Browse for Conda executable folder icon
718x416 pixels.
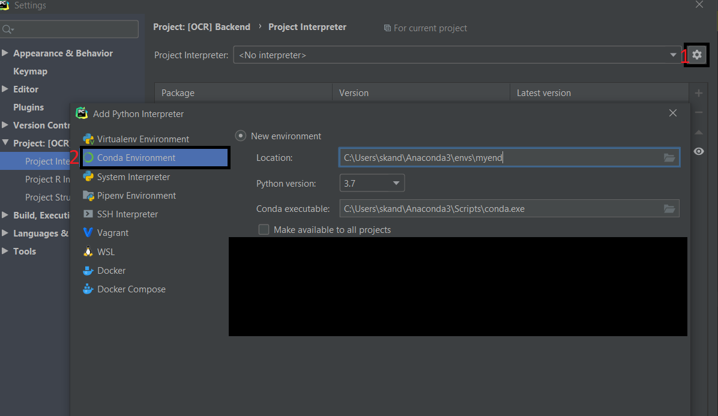[669, 209]
